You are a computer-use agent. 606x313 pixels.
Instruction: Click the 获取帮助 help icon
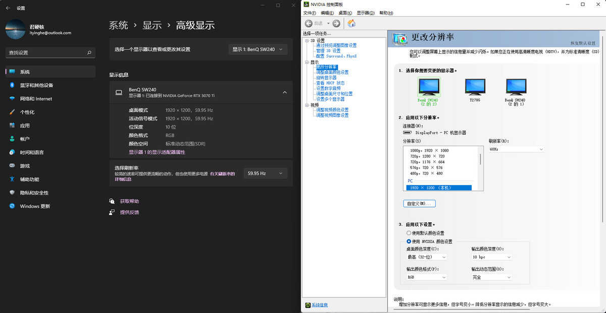click(112, 201)
